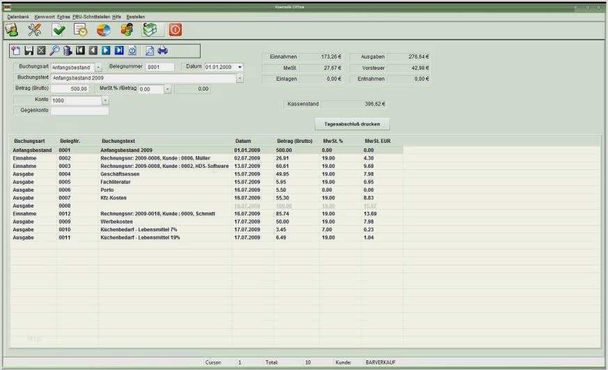Click into the Gegenkonto input field
The width and height of the screenshot is (608, 370).
(x=79, y=111)
